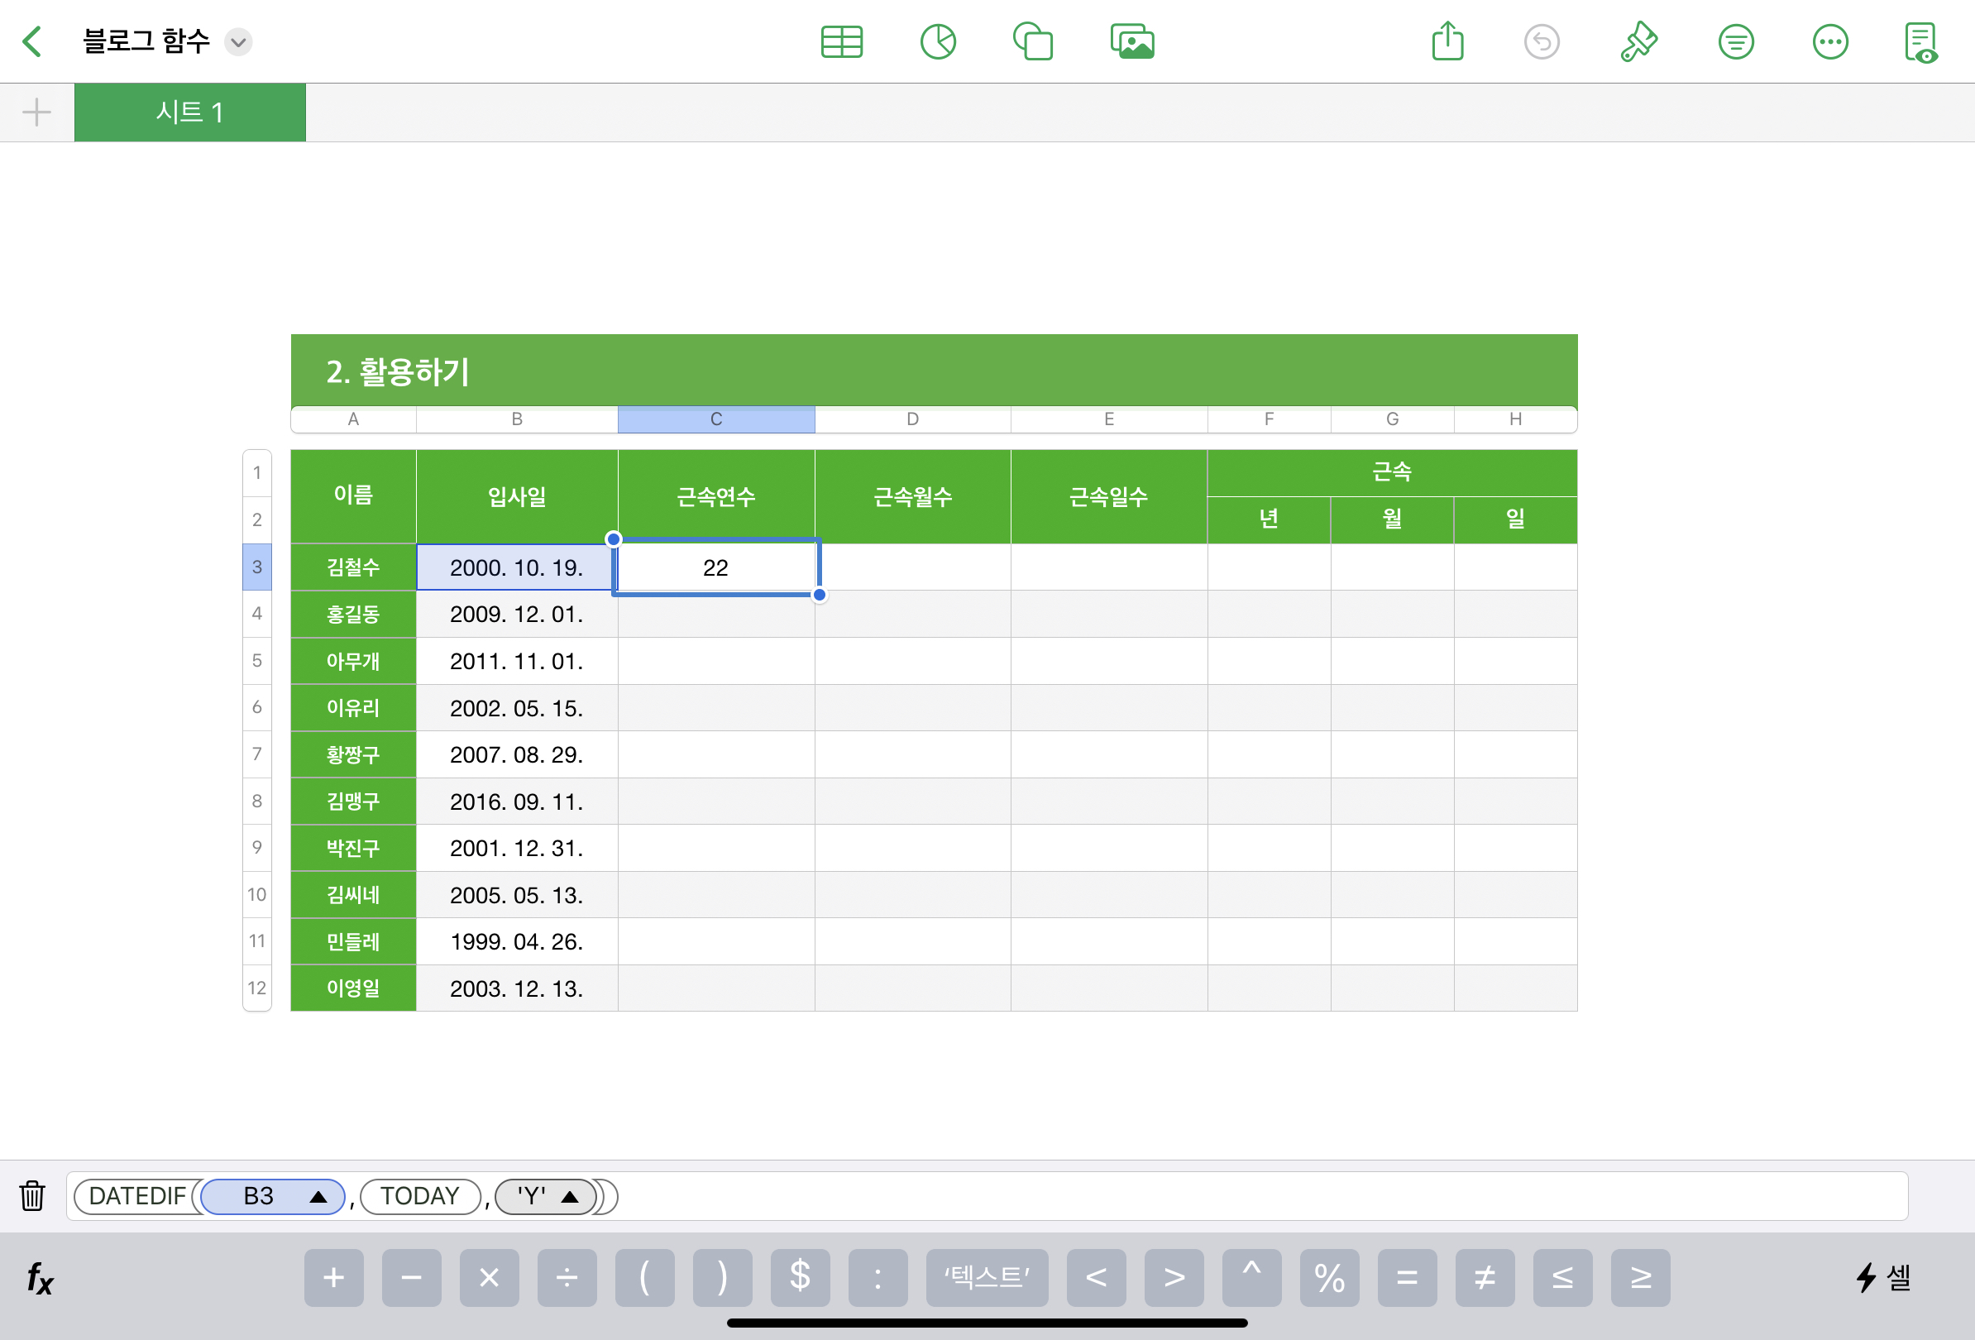1975x1340 pixels.
Task: Delete formula with trash icon
Action: [x=32, y=1195]
